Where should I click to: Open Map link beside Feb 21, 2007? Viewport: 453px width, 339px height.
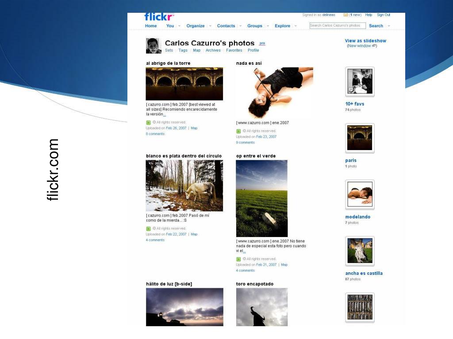(x=284, y=265)
